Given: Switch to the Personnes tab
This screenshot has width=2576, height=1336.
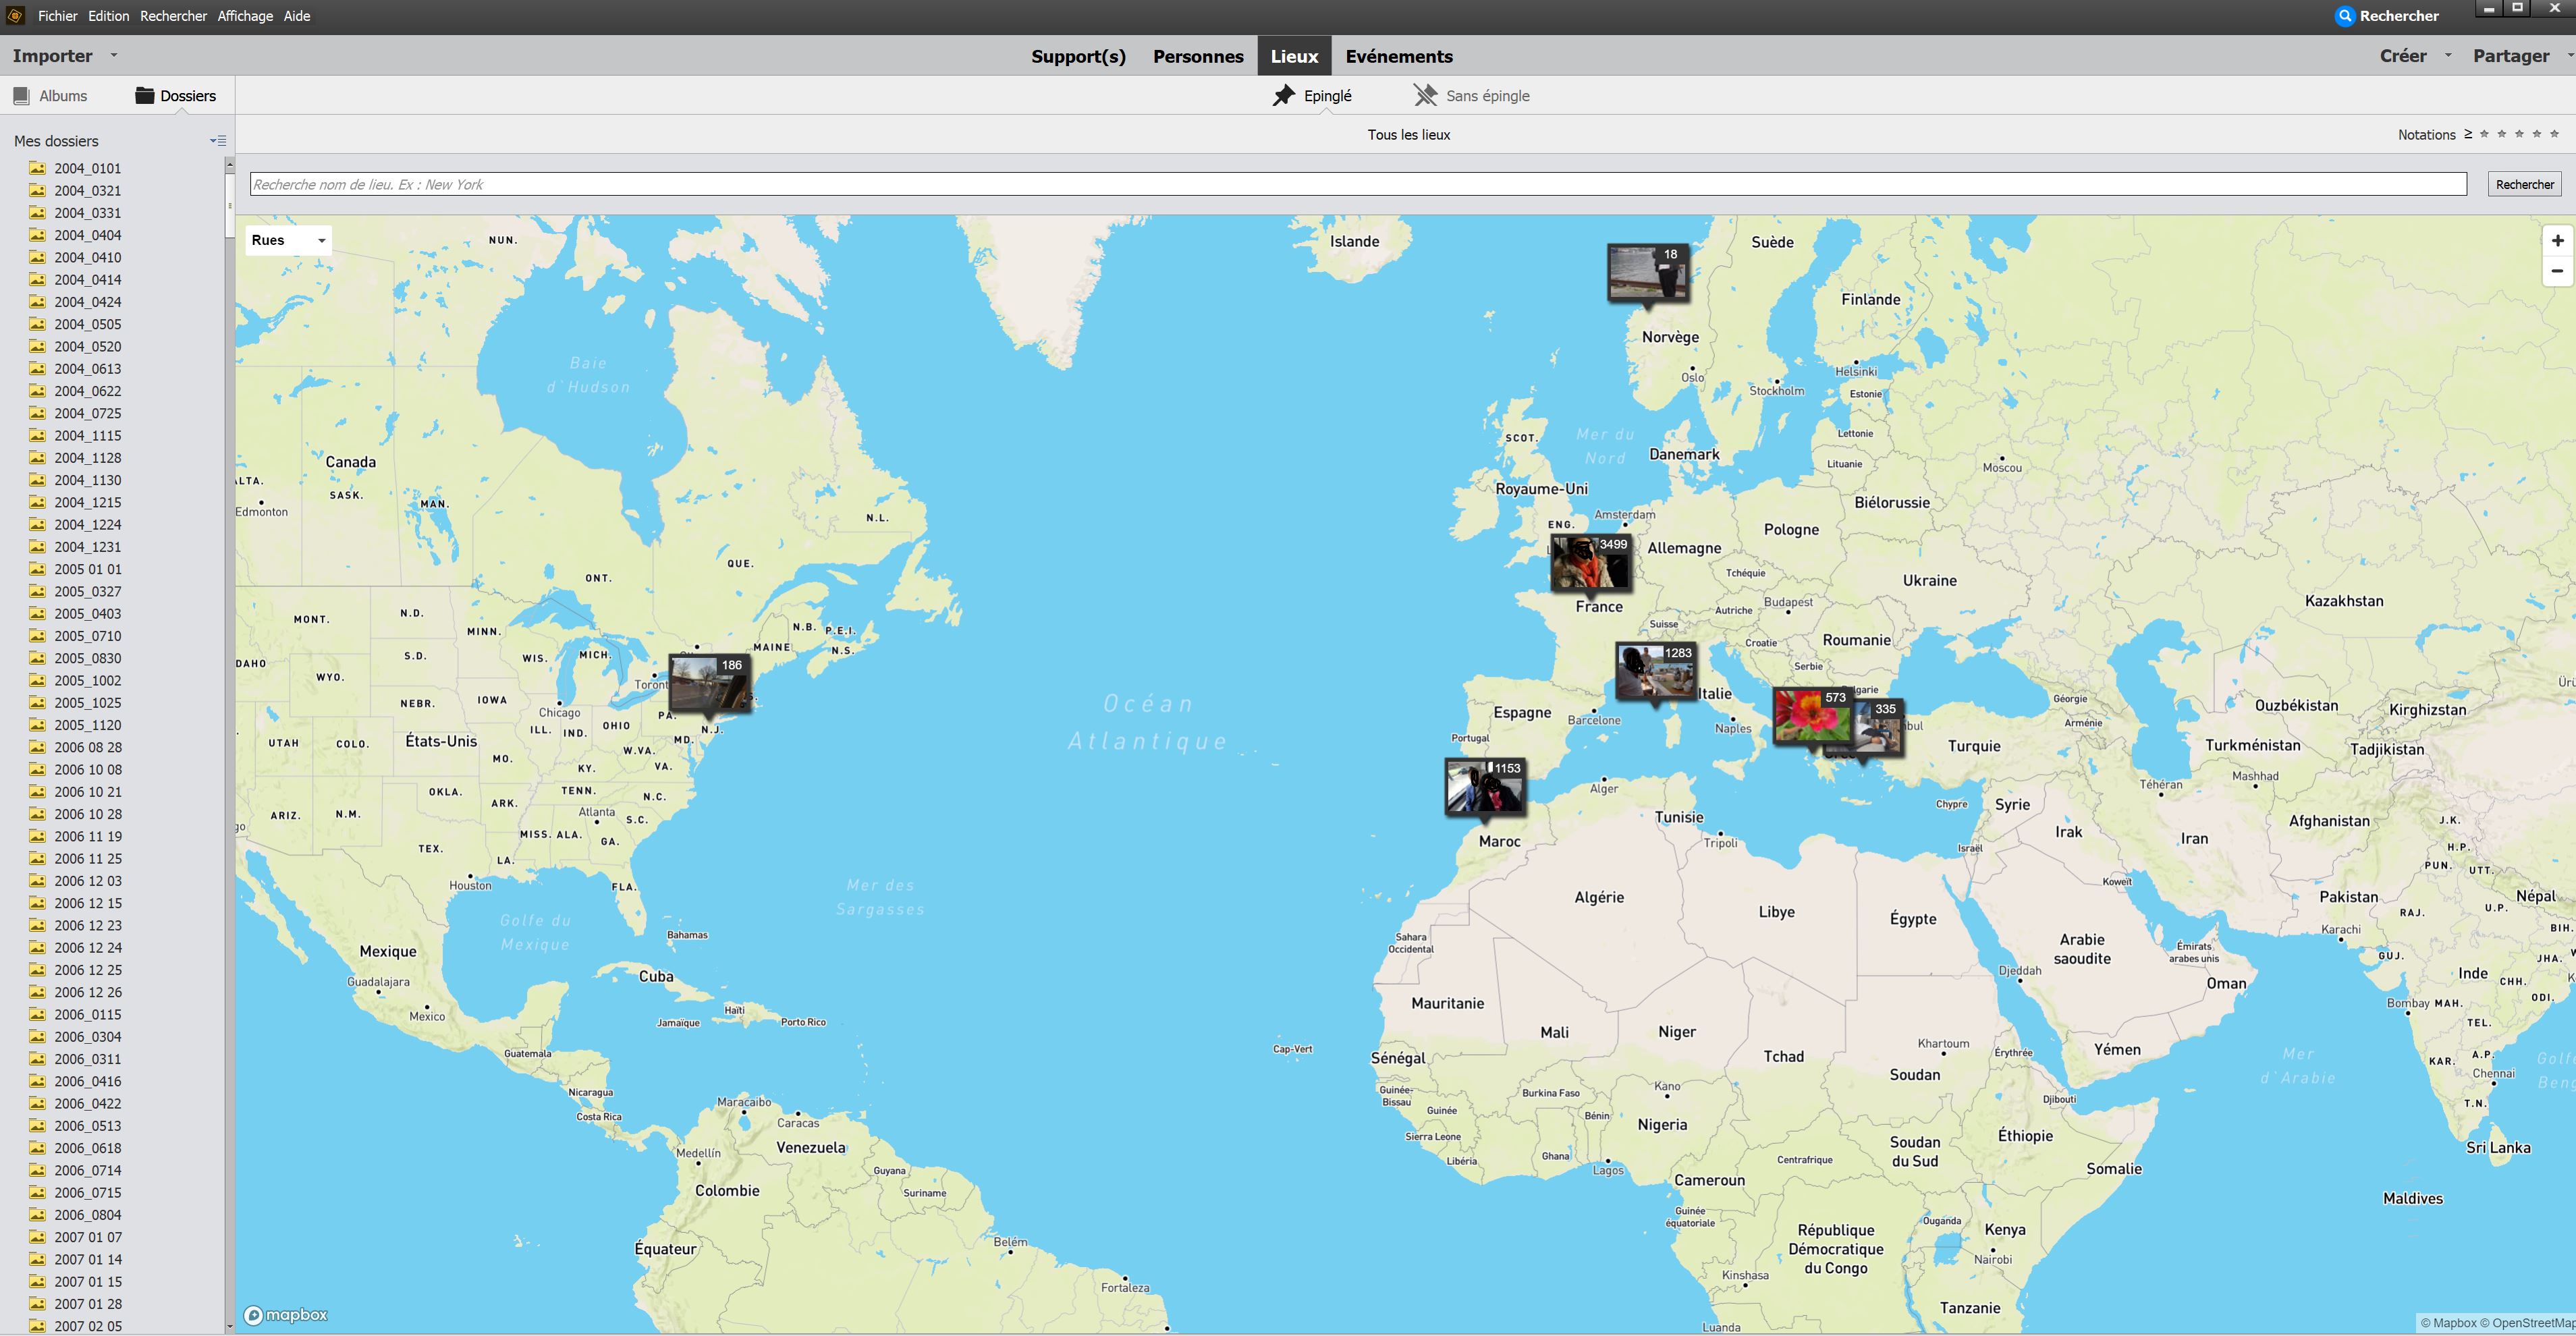Looking at the screenshot, I should coord(1198,56).
